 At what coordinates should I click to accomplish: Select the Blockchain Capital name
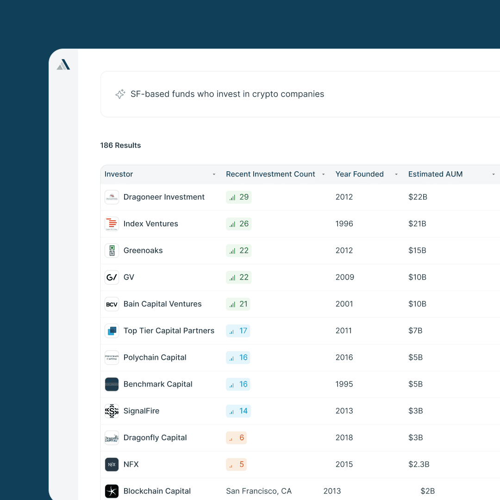pos(157,491)
